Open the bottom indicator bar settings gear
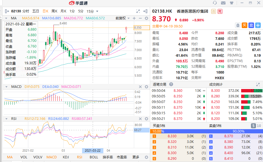This screenshot has height=162, width=263. (146, 157)
